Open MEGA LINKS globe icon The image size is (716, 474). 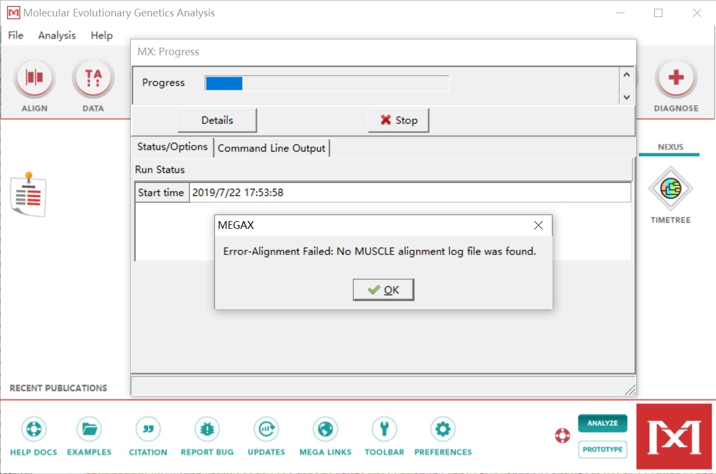325,430
